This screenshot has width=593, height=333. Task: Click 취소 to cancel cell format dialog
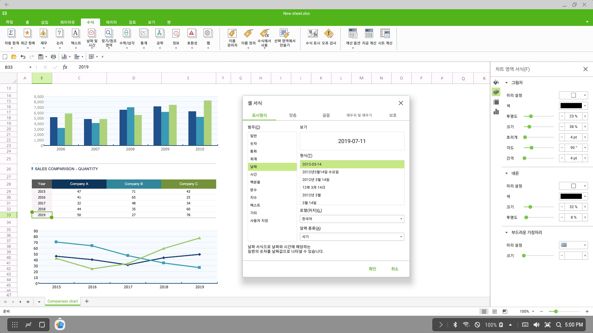(x=395, y=269)
